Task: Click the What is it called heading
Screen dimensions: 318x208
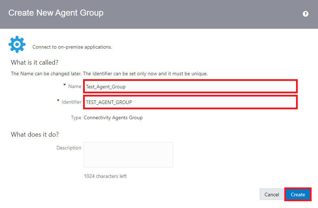Action: click(34, 62)
